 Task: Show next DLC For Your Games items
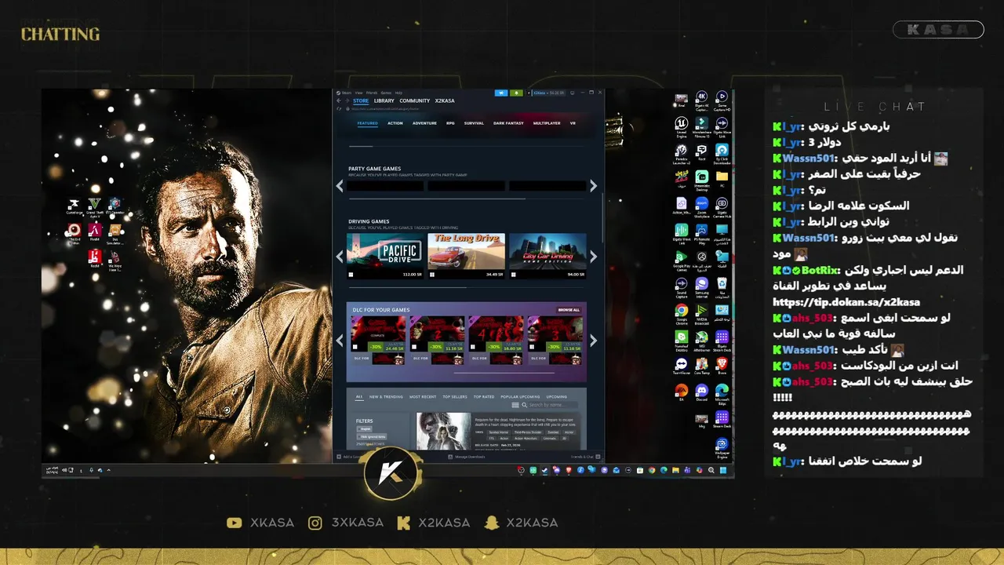tap(593, 341)
